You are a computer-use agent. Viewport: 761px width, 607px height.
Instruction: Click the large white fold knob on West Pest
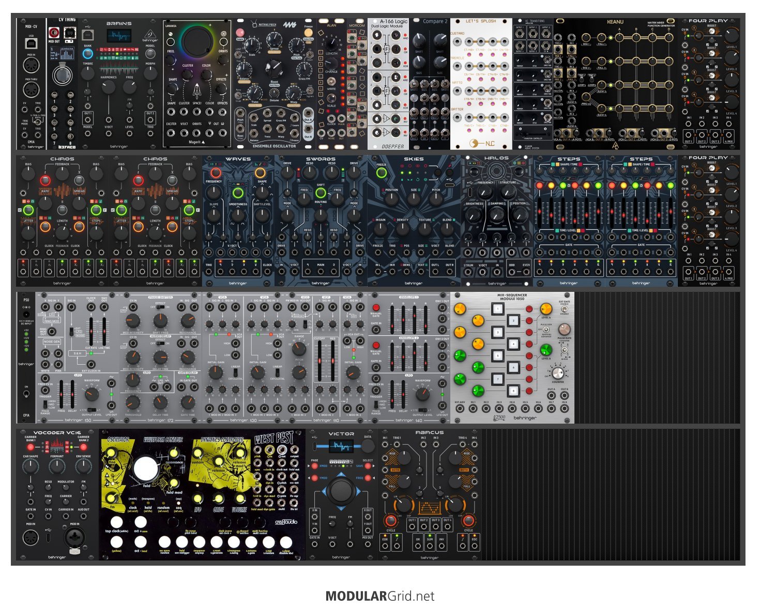146,469
